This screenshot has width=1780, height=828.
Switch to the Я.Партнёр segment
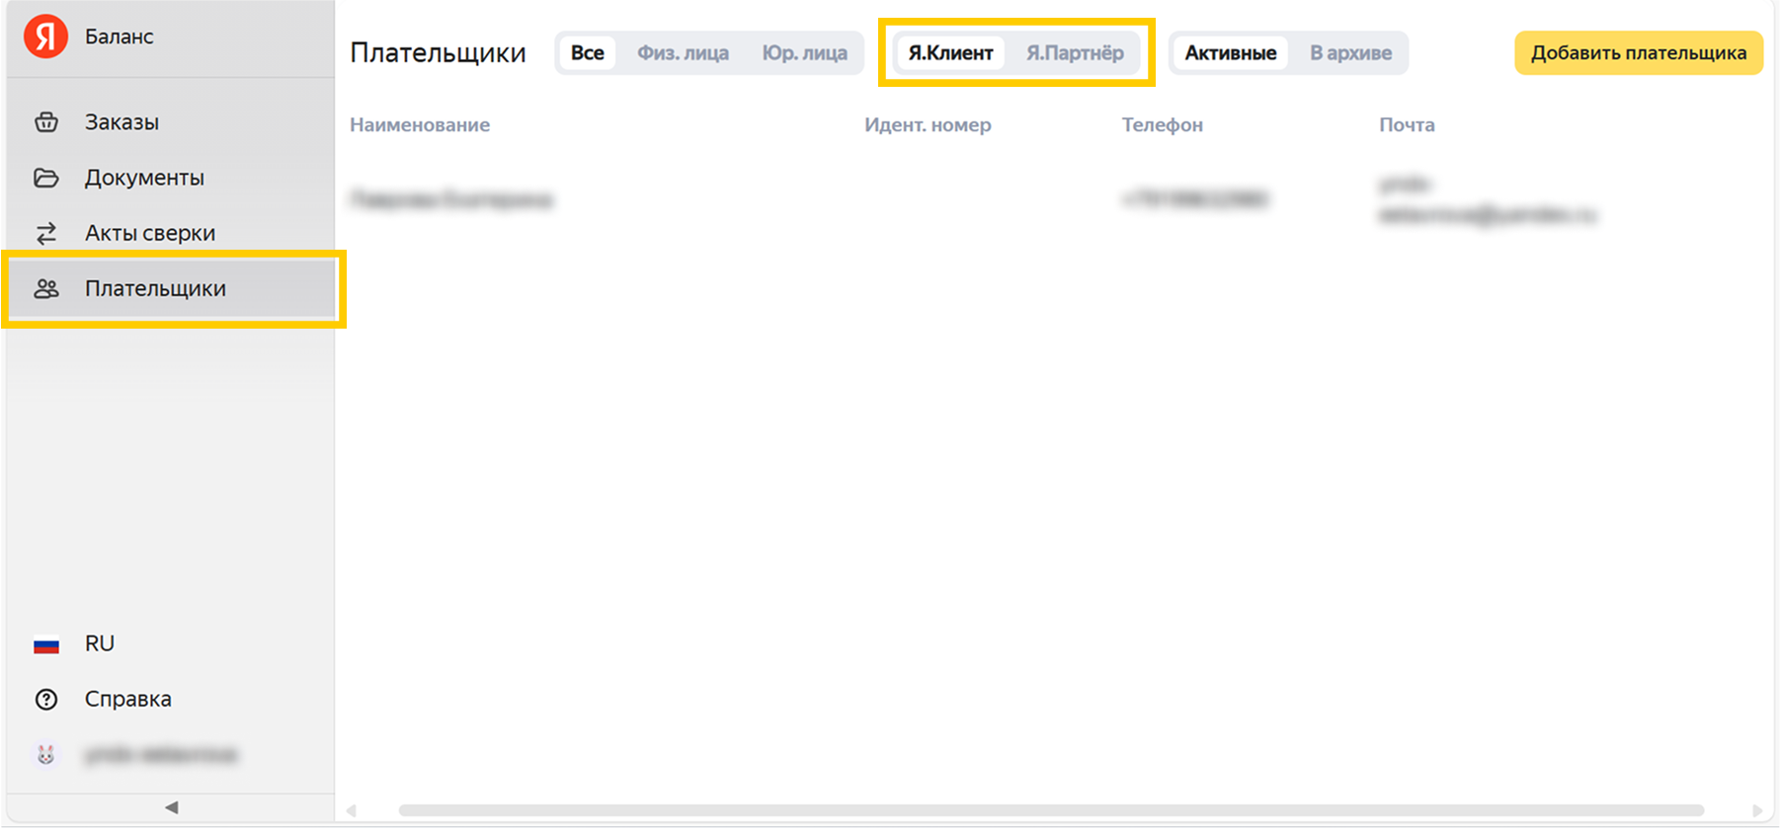(1075, 53)
